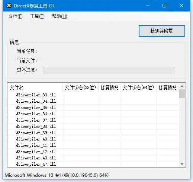
Task: Select d3dcompiler_33.dll in the list
Action: pyautogui.click(x=93, y=95)
